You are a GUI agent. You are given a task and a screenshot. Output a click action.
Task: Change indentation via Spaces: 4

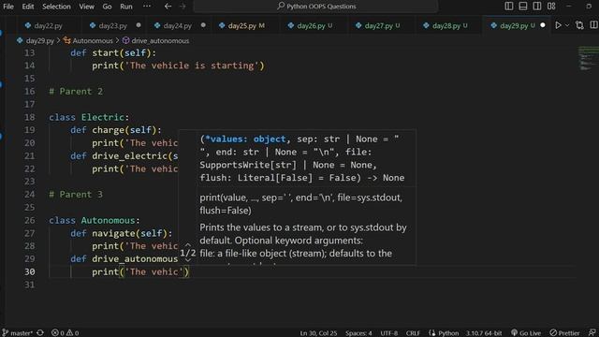tap(358, 333)
